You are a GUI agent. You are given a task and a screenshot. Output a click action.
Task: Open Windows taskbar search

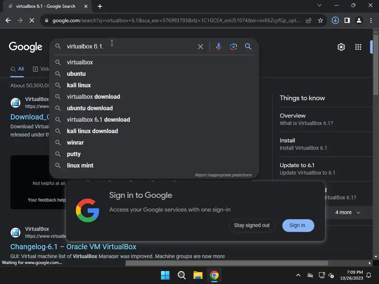pyautogui.click(x=181, y=275)
